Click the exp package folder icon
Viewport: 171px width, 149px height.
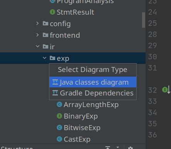pos(52,58)
